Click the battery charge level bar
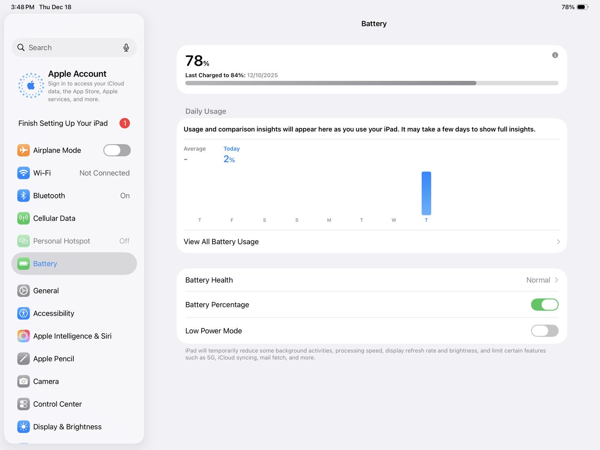Screen dimensions: 600x450 (x=372, y=83)
